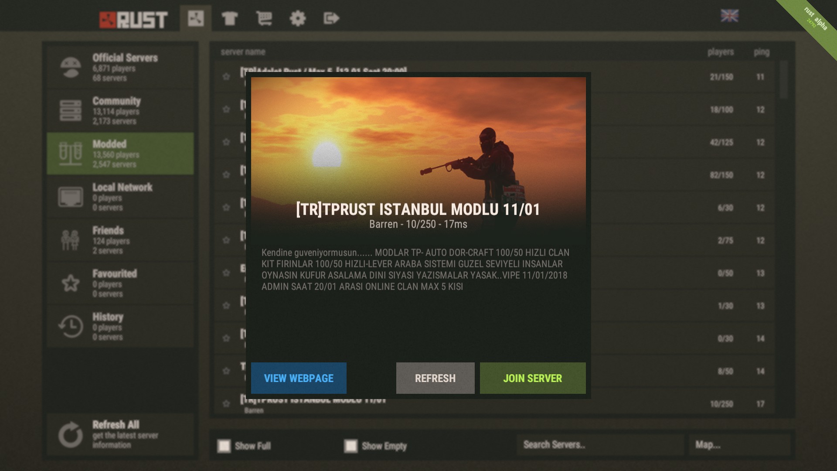837x471 pixels.
Task: Favourite the server with 2/75 players
Action: 226,240
